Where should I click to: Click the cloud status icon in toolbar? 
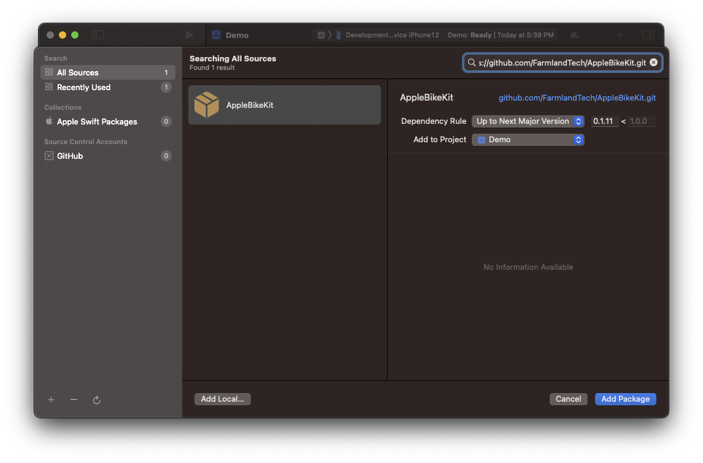coord(575,35)
